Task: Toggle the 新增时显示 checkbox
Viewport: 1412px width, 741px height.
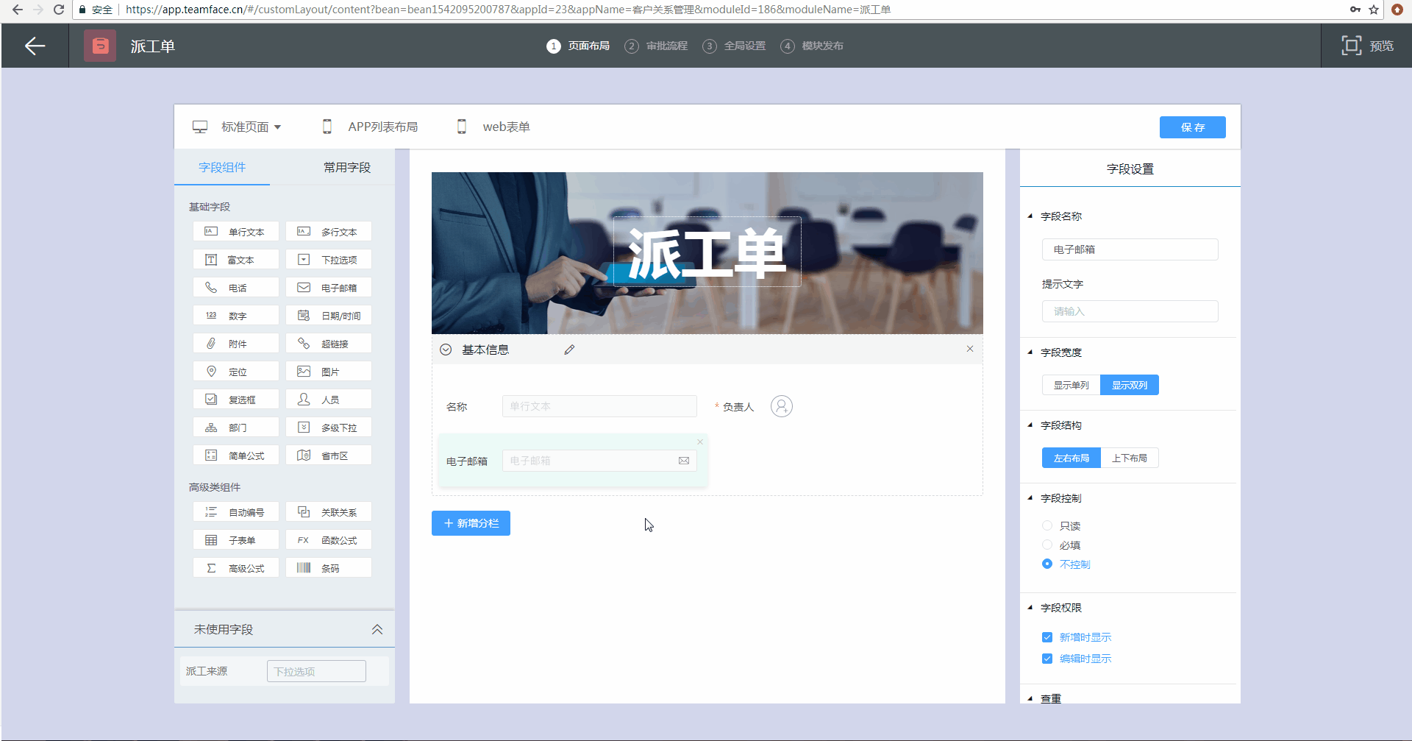Action: pos(1047,637)
